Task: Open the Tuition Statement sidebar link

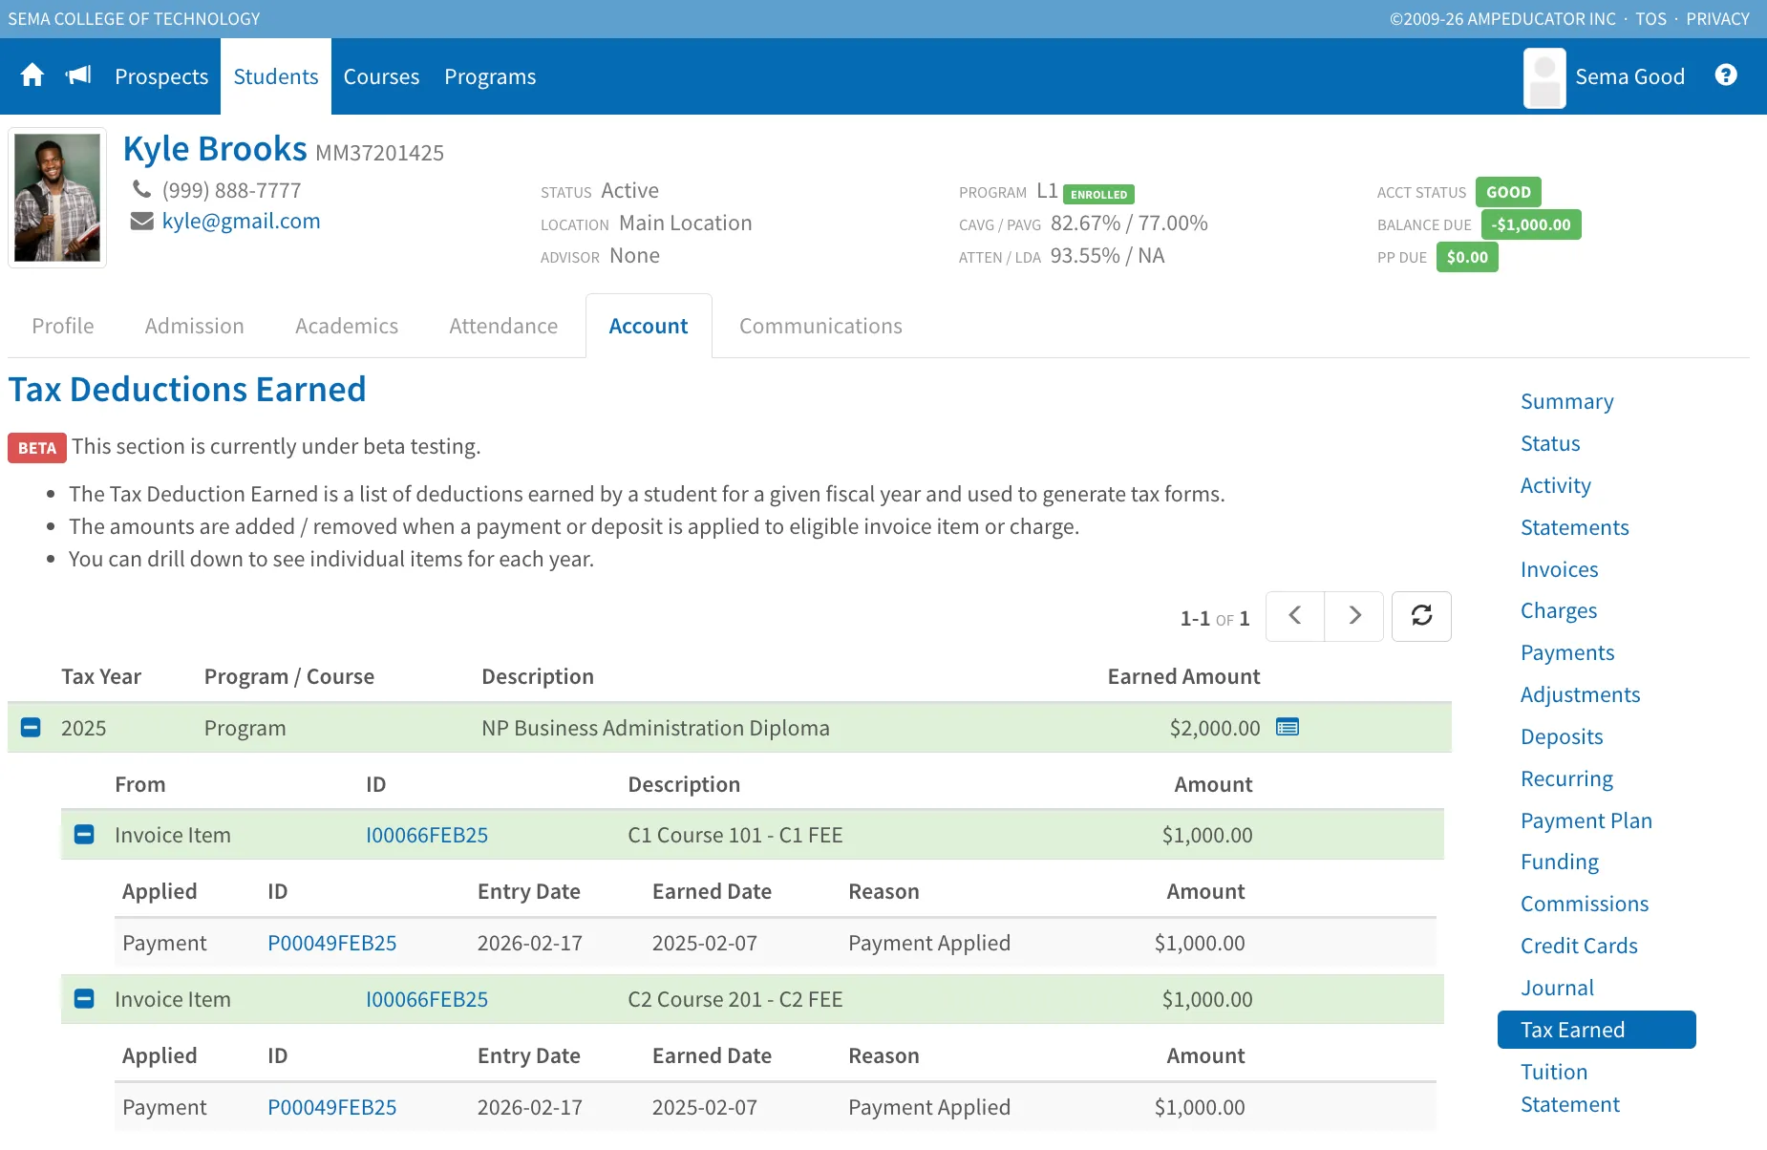Action: (x=1570, y=1088)
